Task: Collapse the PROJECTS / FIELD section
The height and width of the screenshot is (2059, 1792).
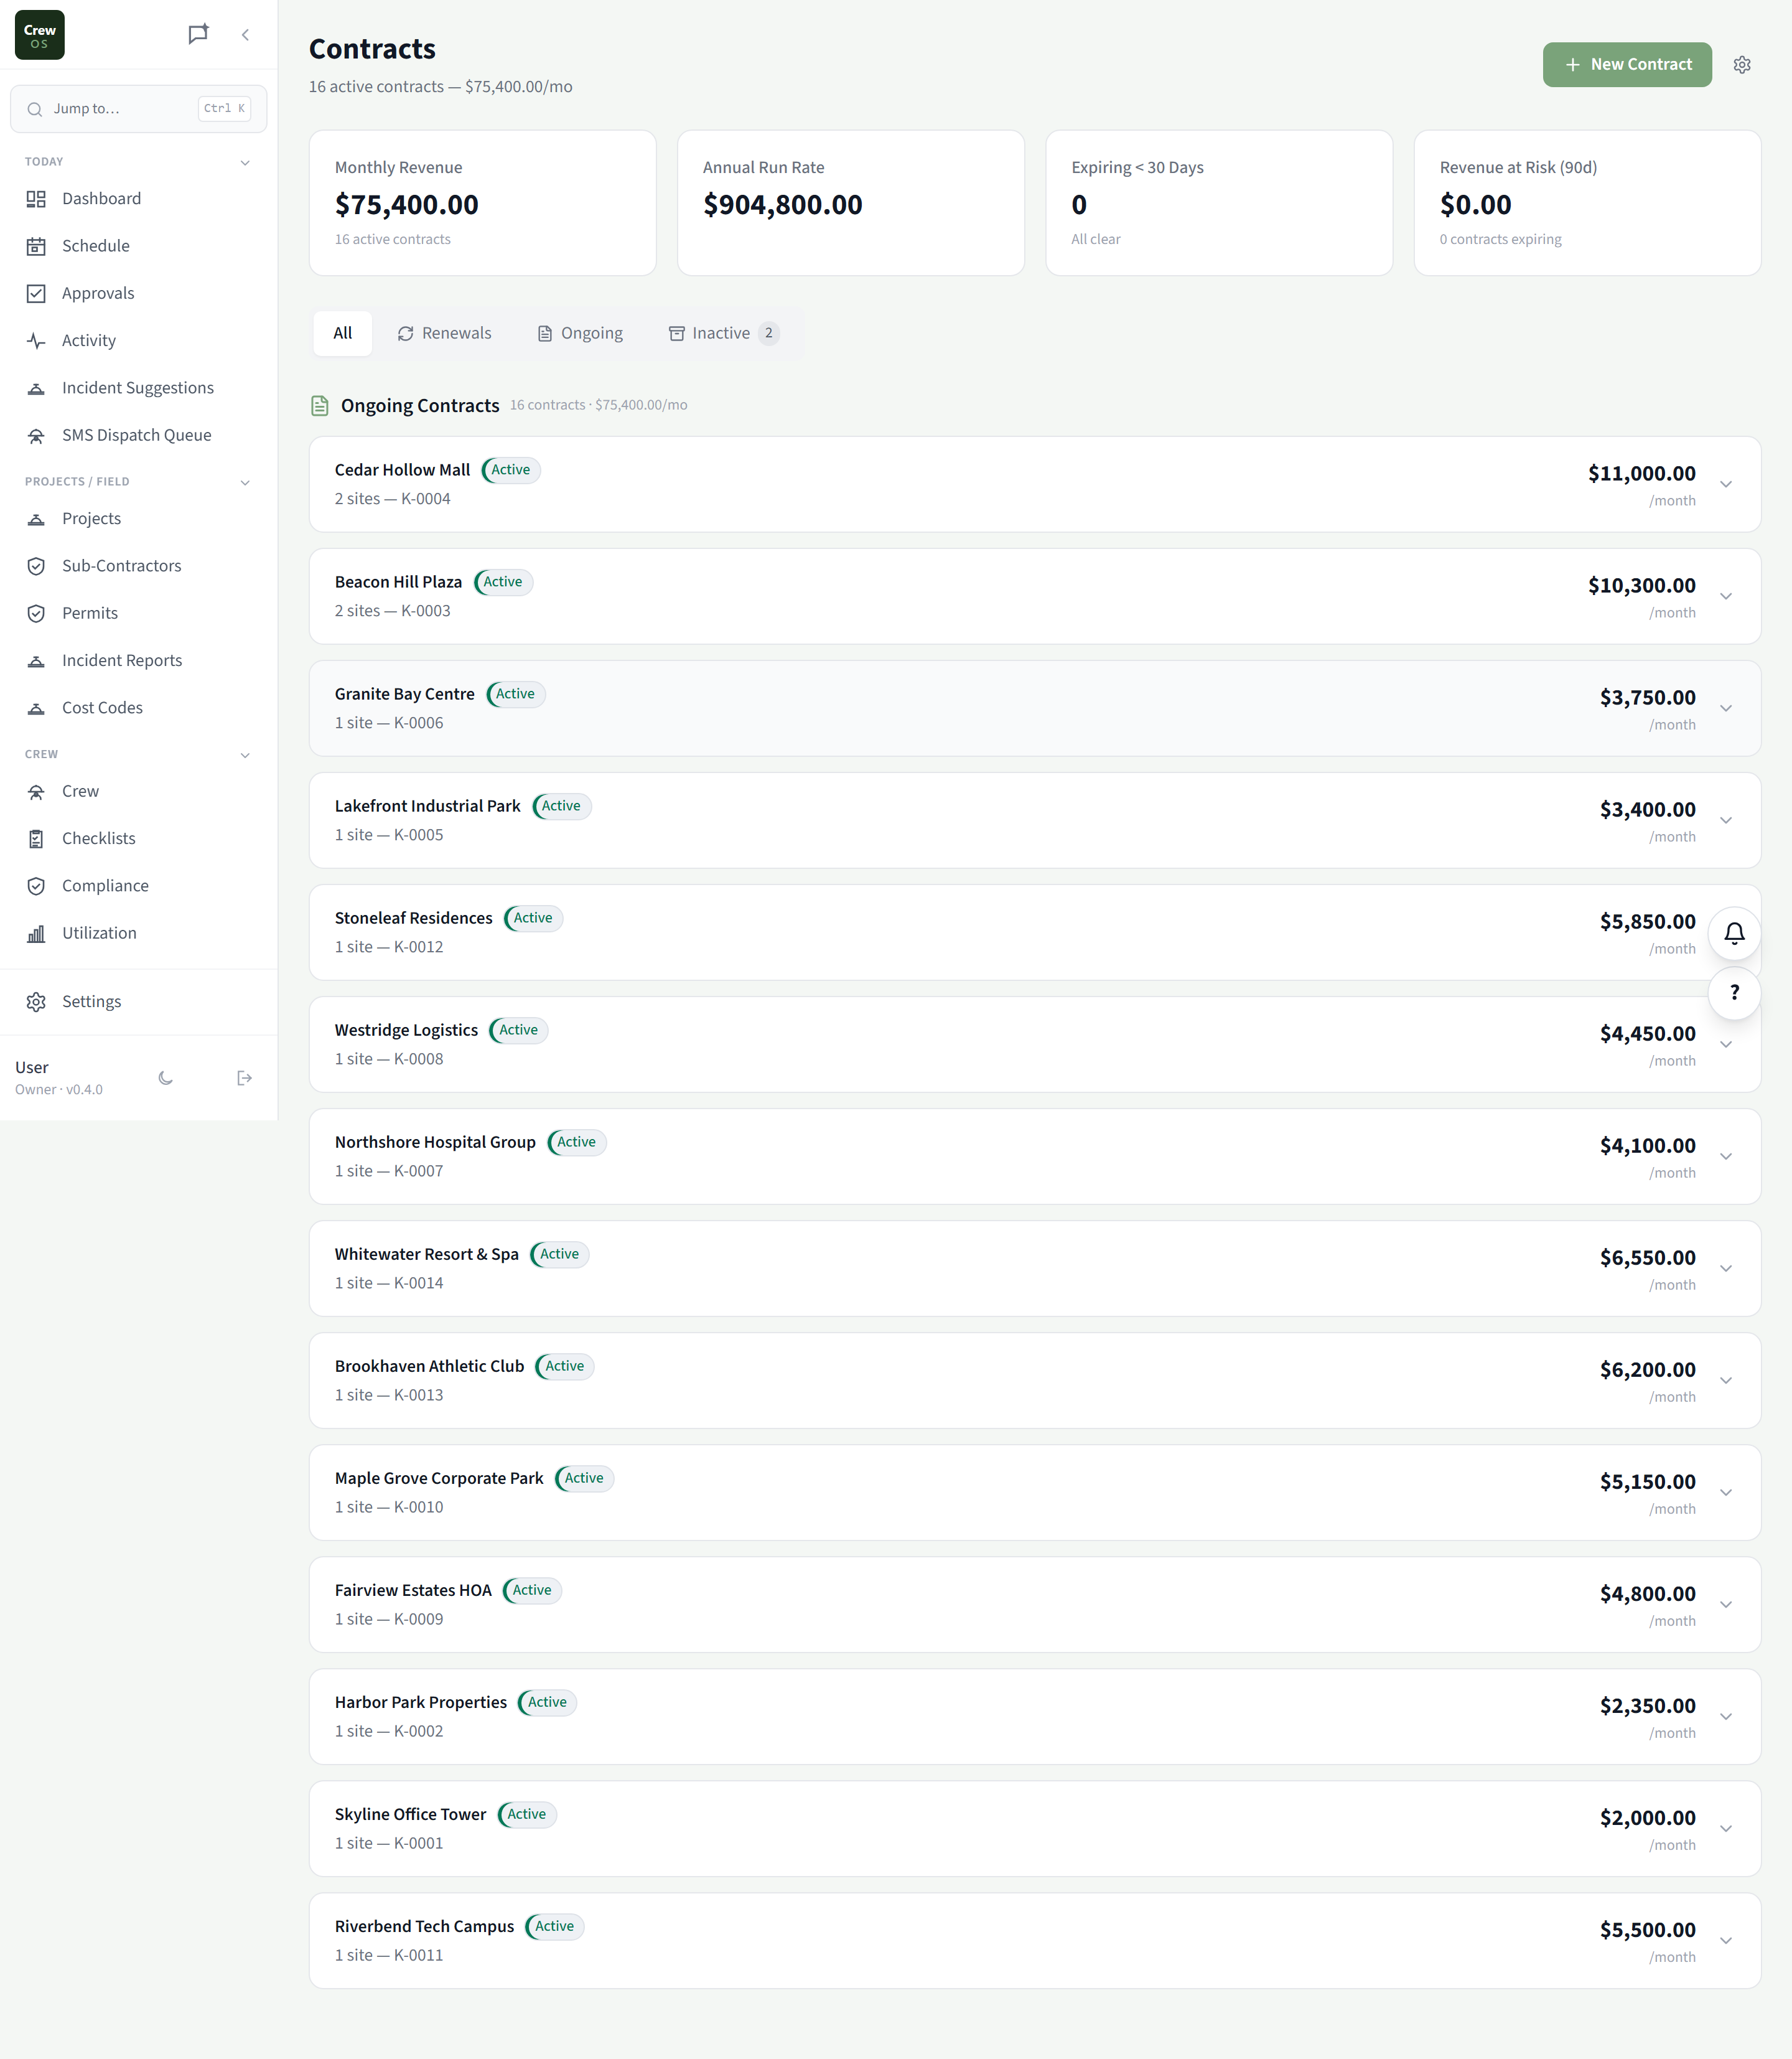Action: click(x=245, y=482)
